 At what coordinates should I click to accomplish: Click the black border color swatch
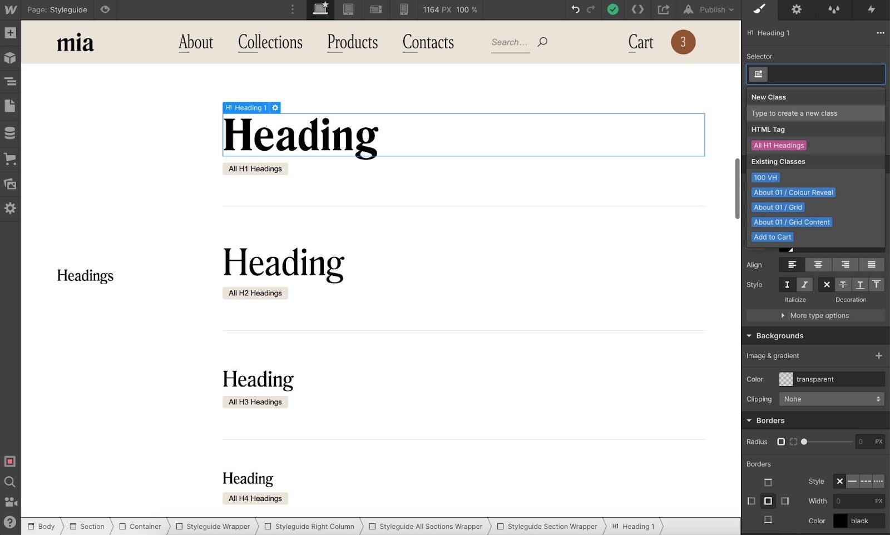(840, 521)
